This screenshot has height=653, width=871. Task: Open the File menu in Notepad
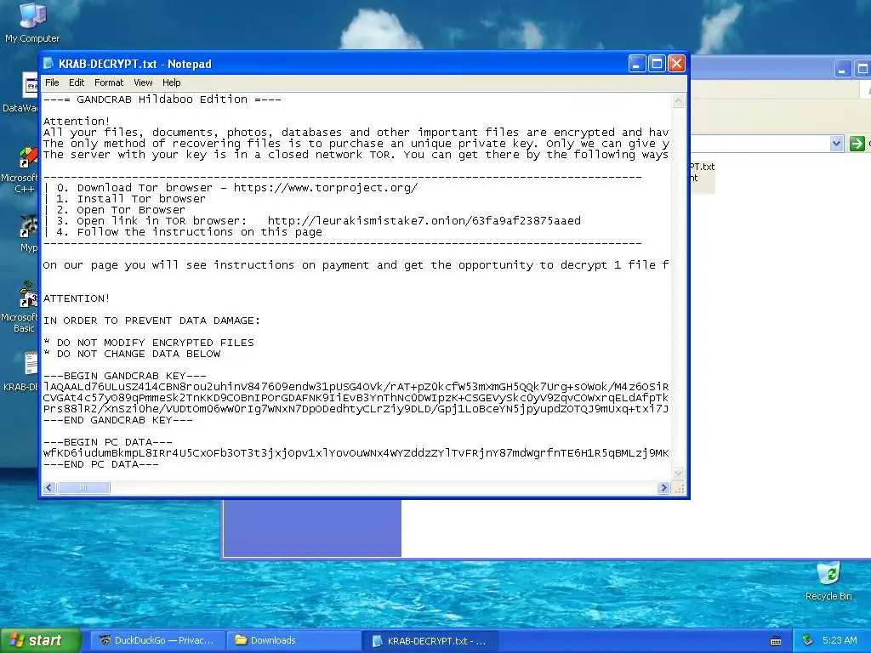pyautogui.click(x=52, y=82)
